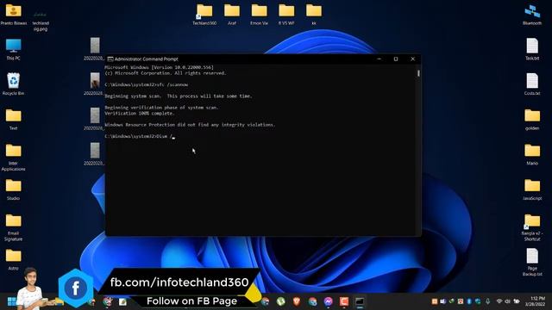This screenshot has width=552, height=310.
Task: Launch Brave browser from the taskbar
Action: [297, 301]
